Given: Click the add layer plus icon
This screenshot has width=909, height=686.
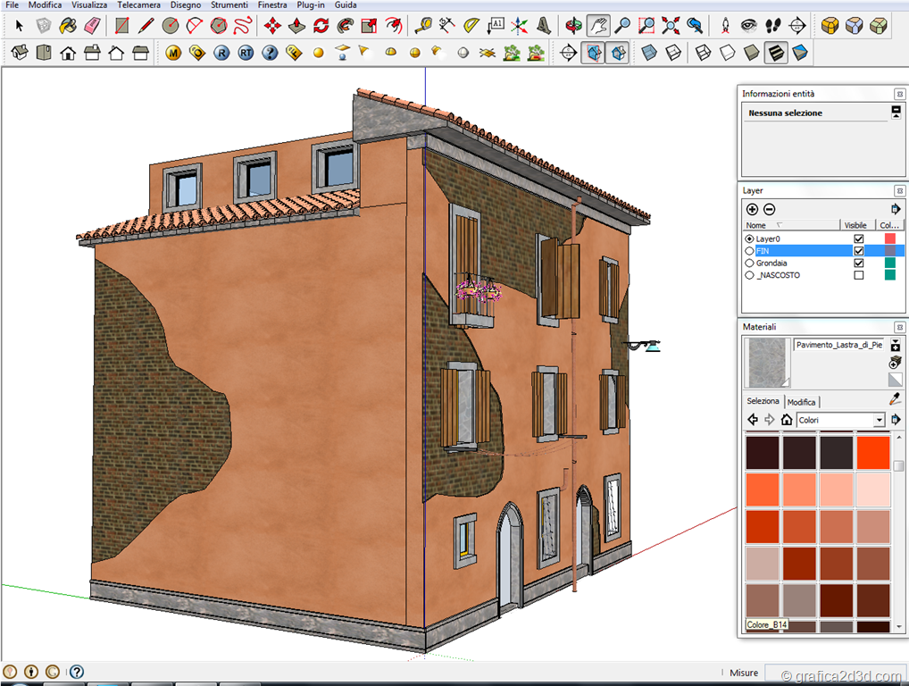Looking at the screenshot, I should click(x=752, y=209).
